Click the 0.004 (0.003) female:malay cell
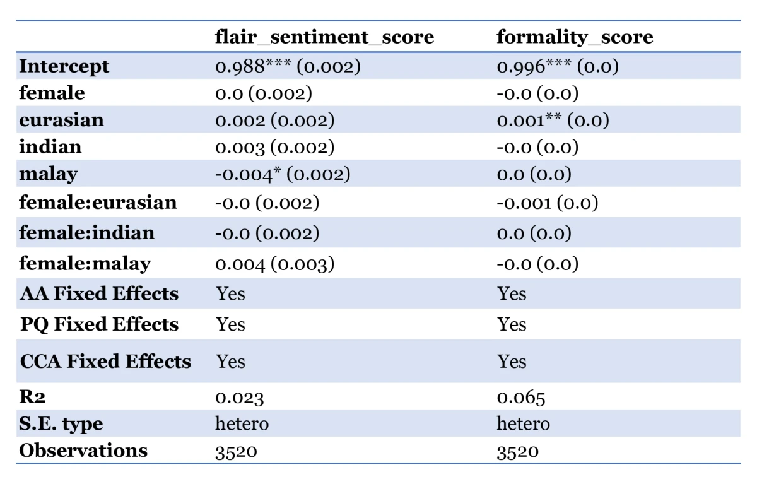Viewport: 757px width, 484px height. point(274,263)
